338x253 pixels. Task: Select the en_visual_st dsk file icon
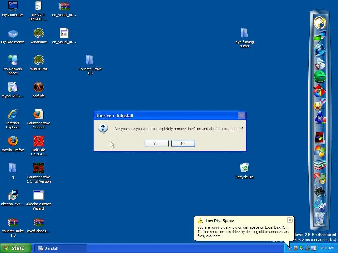[x=64, y=36]
